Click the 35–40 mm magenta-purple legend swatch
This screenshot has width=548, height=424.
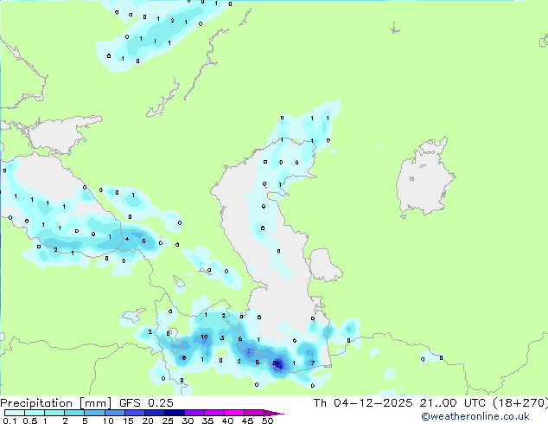[x=214, y=413]
